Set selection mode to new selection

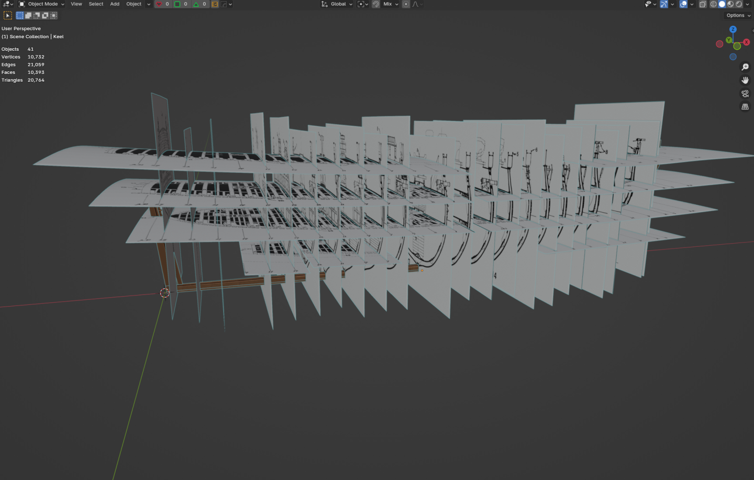pos(20,15)
